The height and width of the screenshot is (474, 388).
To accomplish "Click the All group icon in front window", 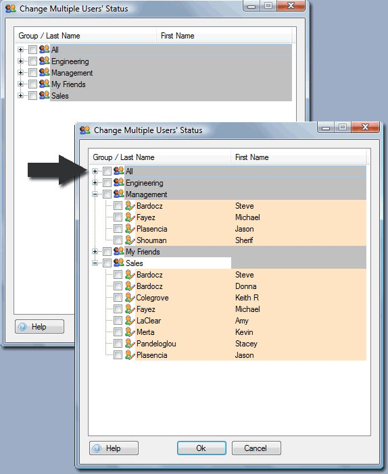I will [x=119, y=171].
